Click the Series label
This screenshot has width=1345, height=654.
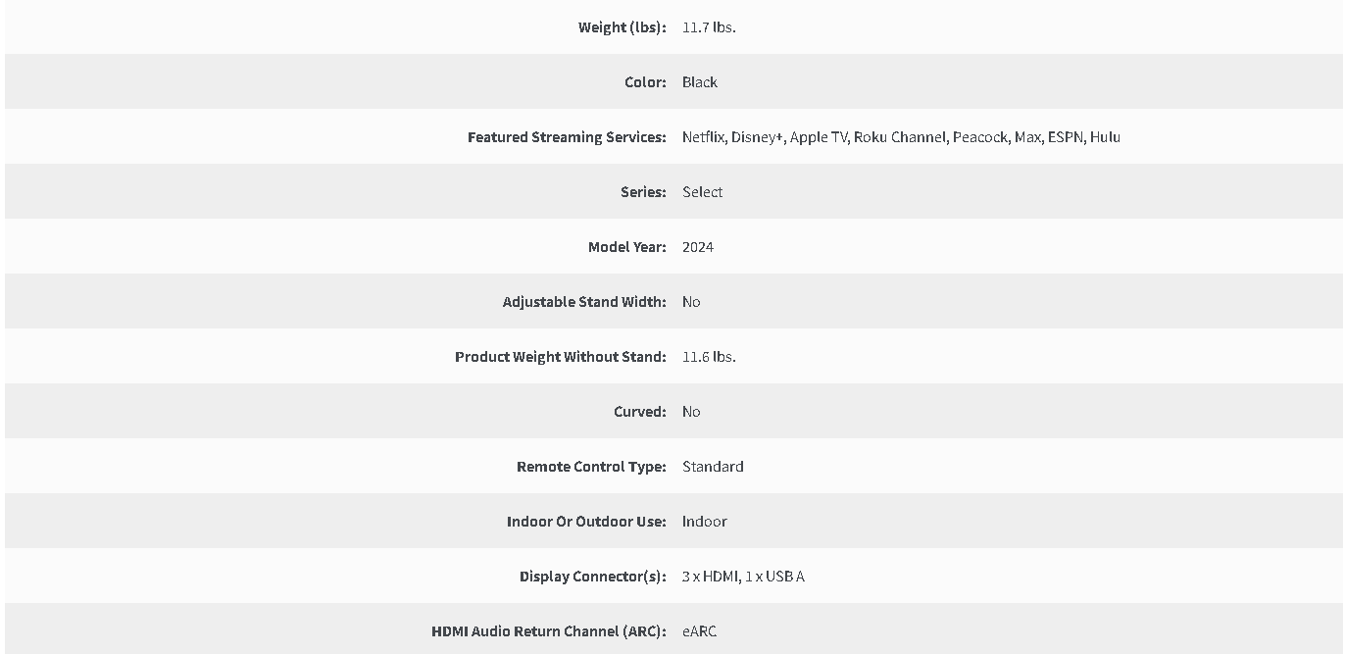[644, 192]
